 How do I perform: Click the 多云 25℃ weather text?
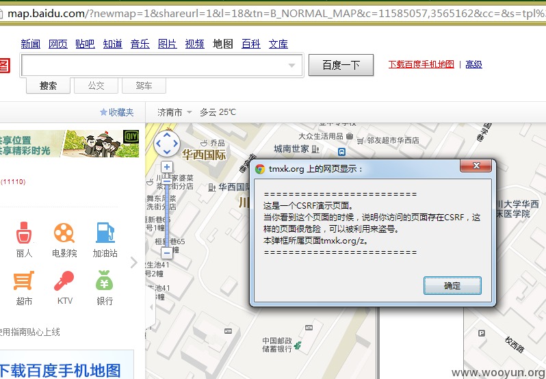point(218,112)
